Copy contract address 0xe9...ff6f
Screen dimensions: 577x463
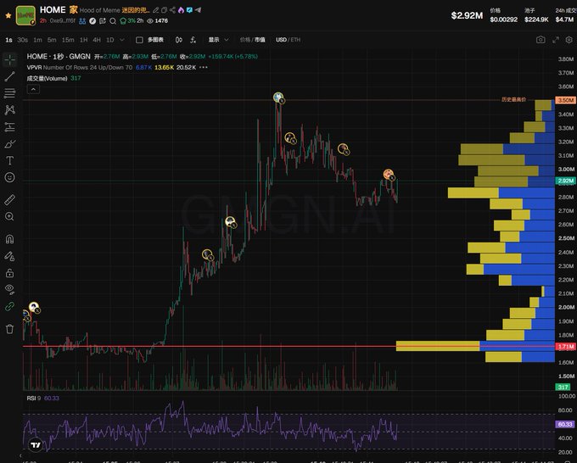pos(62,21)
